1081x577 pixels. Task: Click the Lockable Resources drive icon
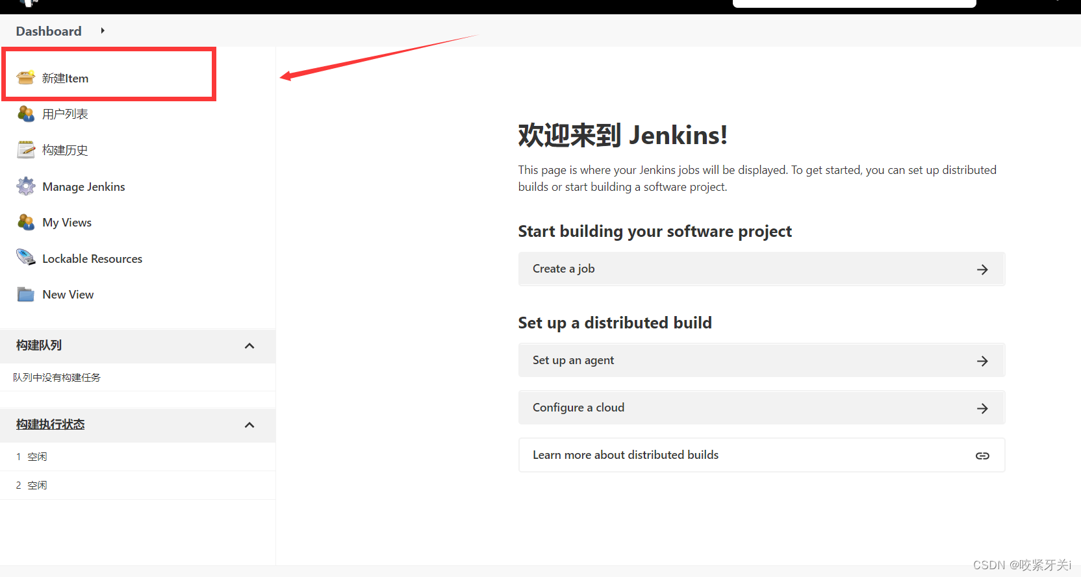click(x=26, y=258)
